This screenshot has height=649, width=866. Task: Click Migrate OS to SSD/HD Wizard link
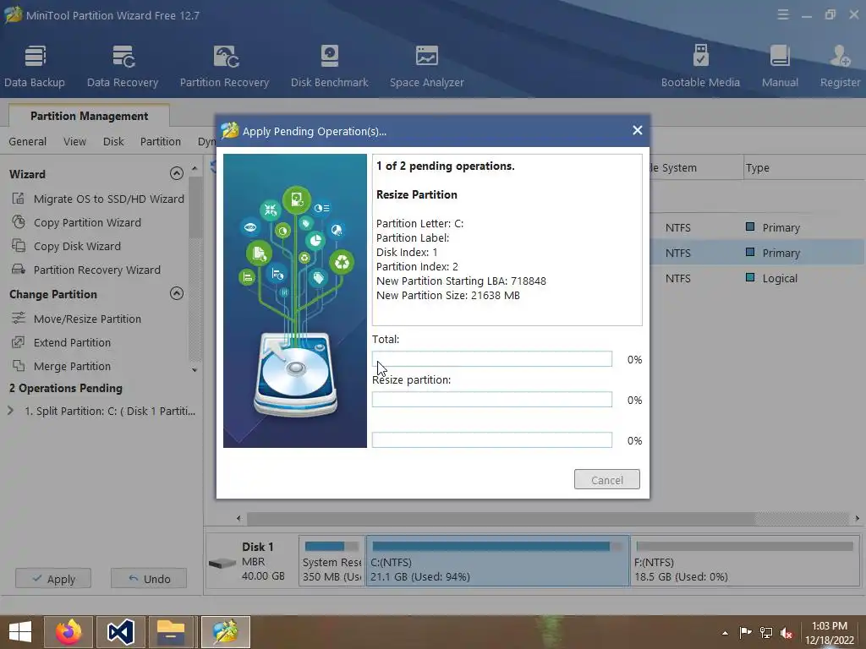click(109, 199)
